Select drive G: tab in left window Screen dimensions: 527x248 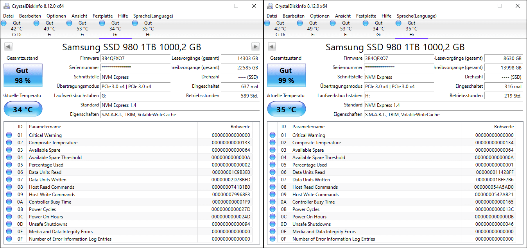[x=115, y=29]
